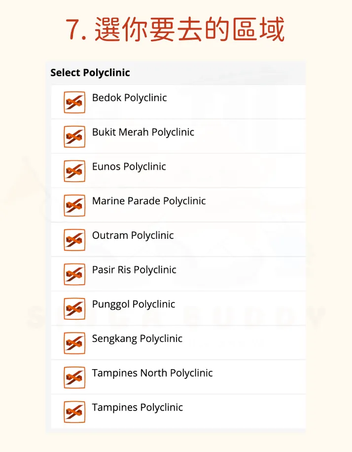
Task: Click the icon beside Sengkang Polyclinic
Action: click(74, 343)
